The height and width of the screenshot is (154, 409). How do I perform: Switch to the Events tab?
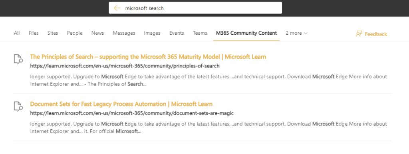click(177, 33)
